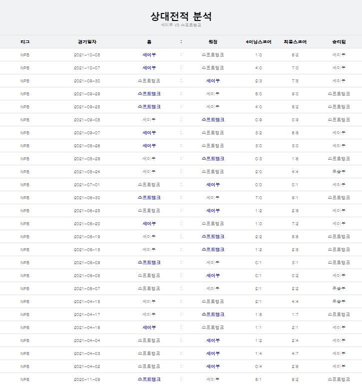Screen dimensions: 362x384
Task: Select the date cell 2021-04-02
Action: [x=87, y=367]
